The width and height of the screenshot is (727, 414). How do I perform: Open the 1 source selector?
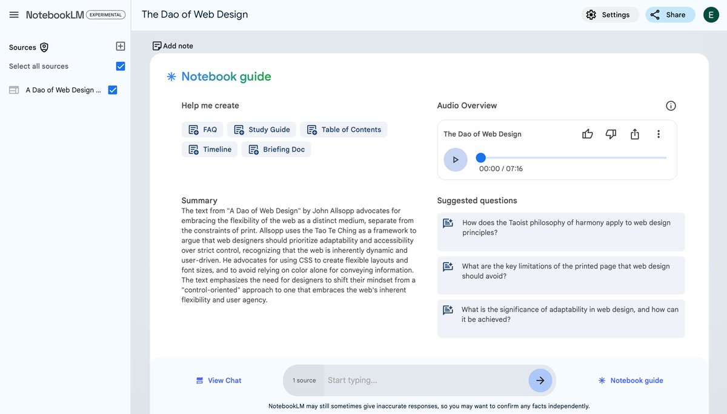[x=304, y=380]
